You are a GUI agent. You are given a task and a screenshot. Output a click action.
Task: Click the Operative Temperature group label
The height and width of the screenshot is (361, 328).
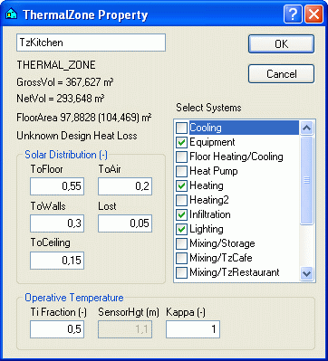point(74,298)
